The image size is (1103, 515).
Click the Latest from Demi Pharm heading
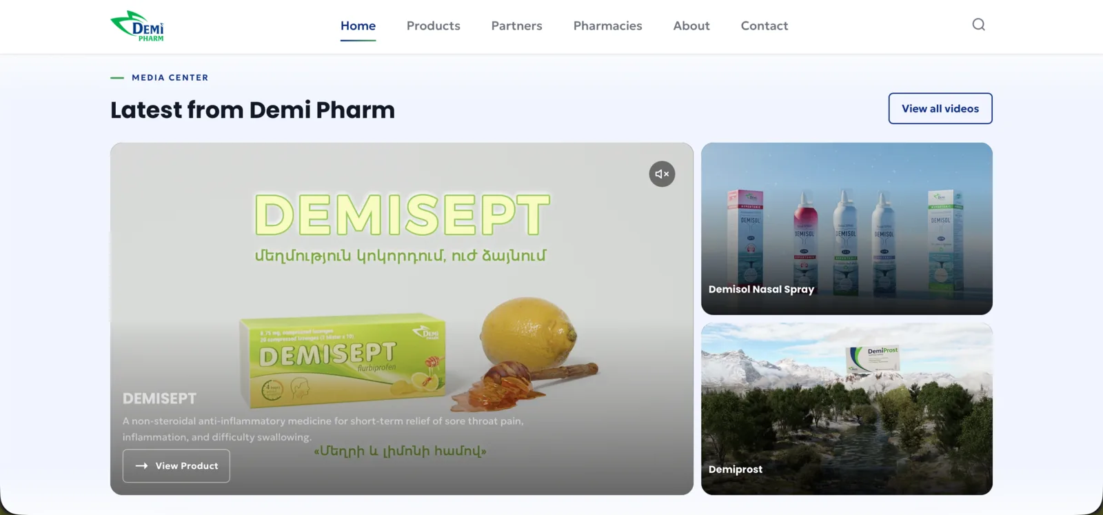point(252,110)
